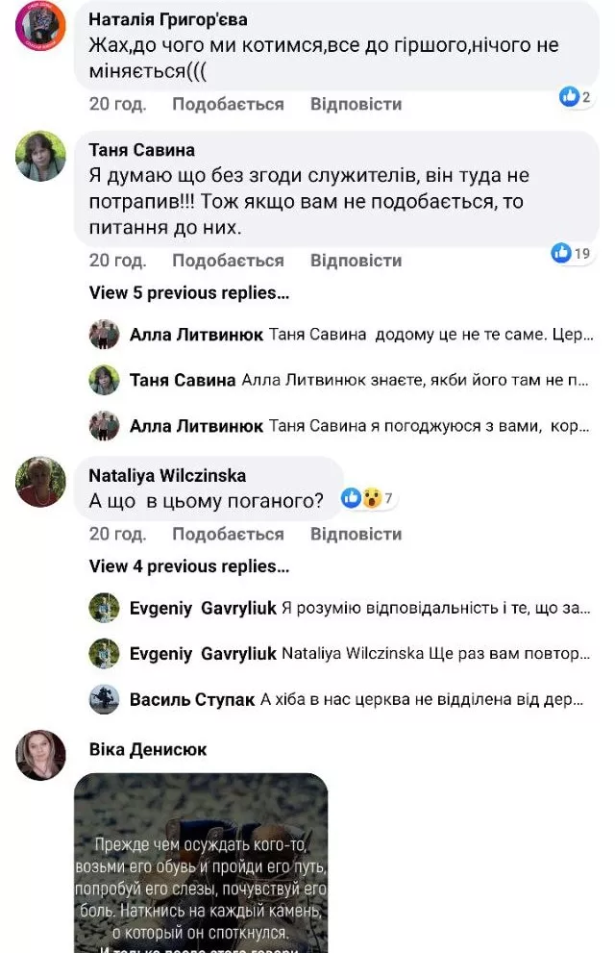615x953 pixels.
Task: Reply to Таня Савина's comment via Відповісти
Action: tap(356, 261)
